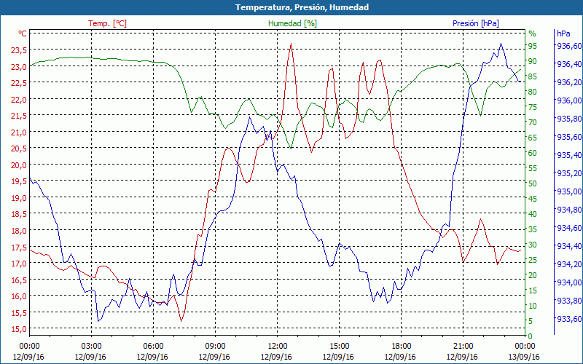The width and height of the screenshot is (583, 364).
Task: Click the °C unit label on temperature axis
Action: click(23, 33)
